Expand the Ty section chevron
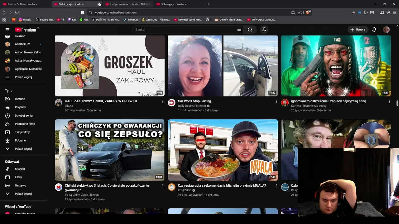Image resolution: width=399 pixels, height=224 pixels. [12, 91]
